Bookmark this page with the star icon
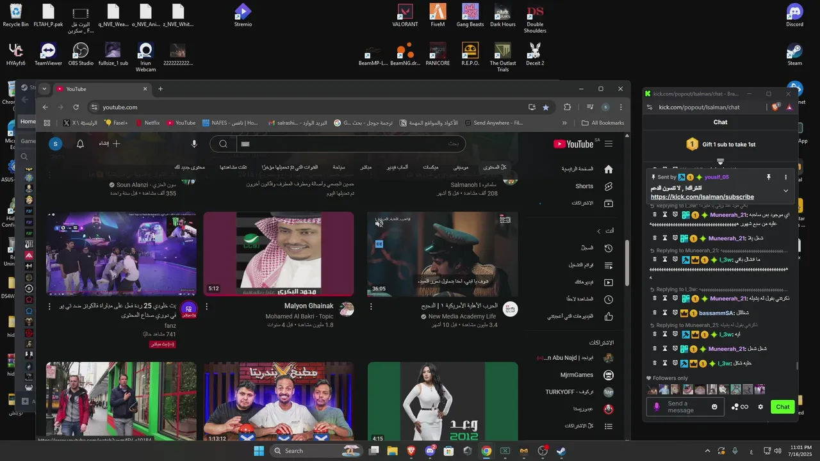 tap(546, 107)
